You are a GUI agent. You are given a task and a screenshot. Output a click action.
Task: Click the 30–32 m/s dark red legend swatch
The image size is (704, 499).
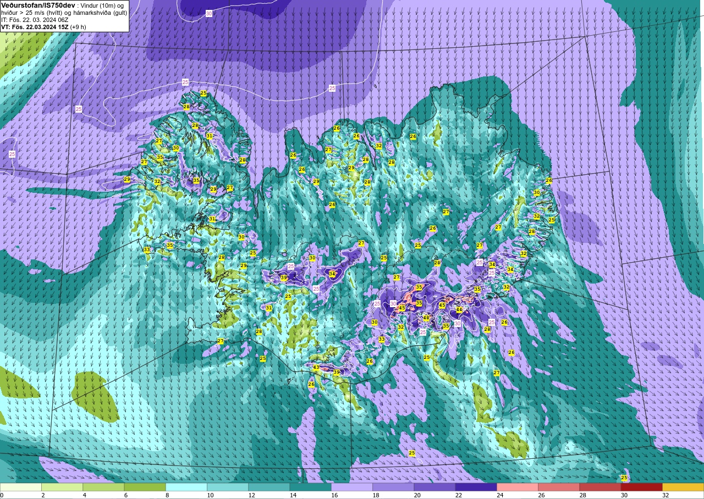pyautogui.click(x=641, y=487)
